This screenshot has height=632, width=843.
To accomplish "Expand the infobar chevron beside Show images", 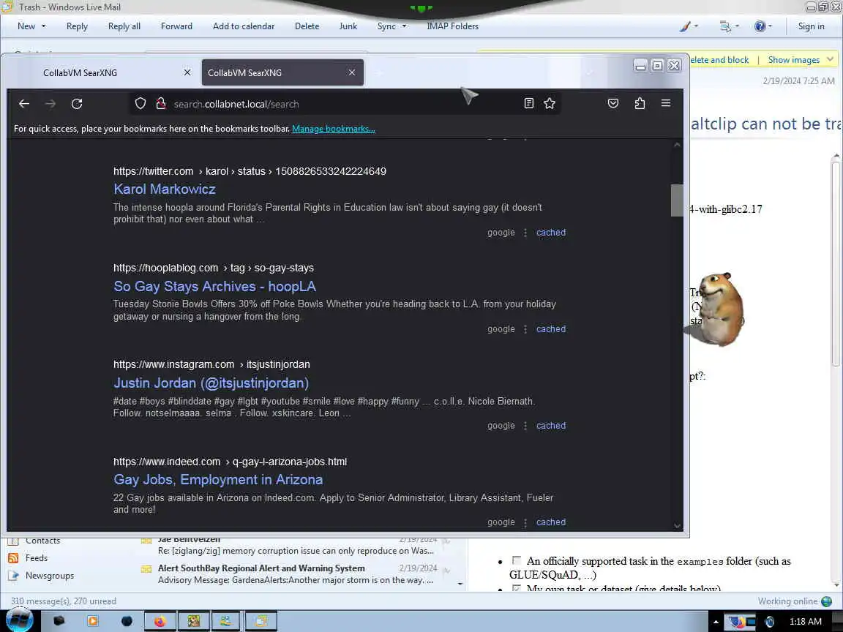I will (x=830, y=59).
